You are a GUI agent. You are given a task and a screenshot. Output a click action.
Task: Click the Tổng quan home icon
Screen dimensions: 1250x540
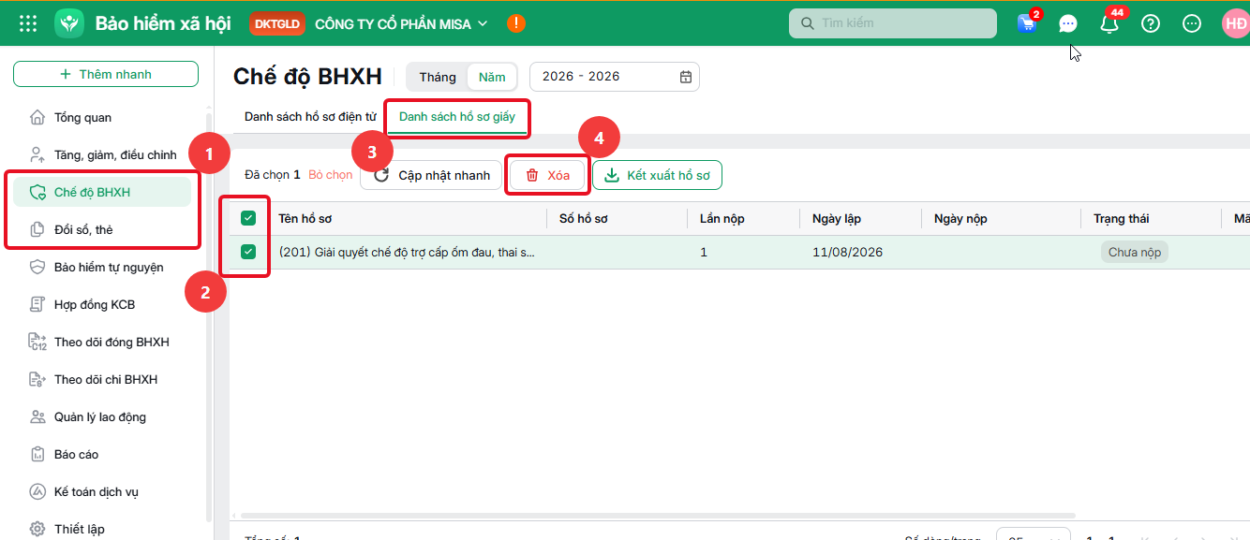(37, 117)
